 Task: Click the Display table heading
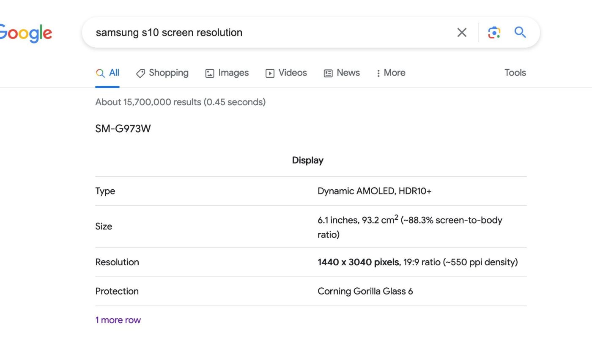[308, 161]
